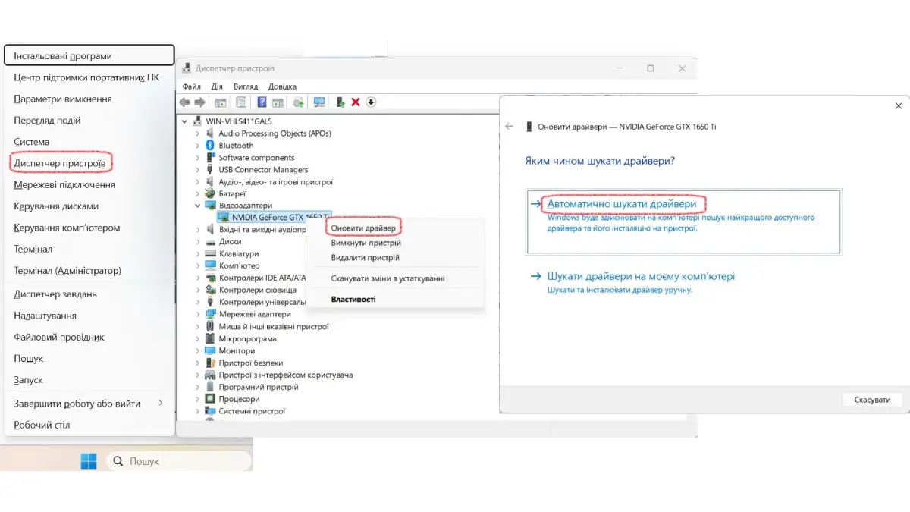Open Завершити роботу або вийти submenu
This screenshot has height=512, width=910.
(89, 404)
